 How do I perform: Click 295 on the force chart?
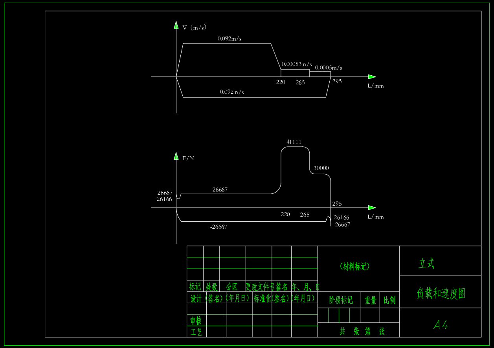pyautogui.click(x=337, y=204)
